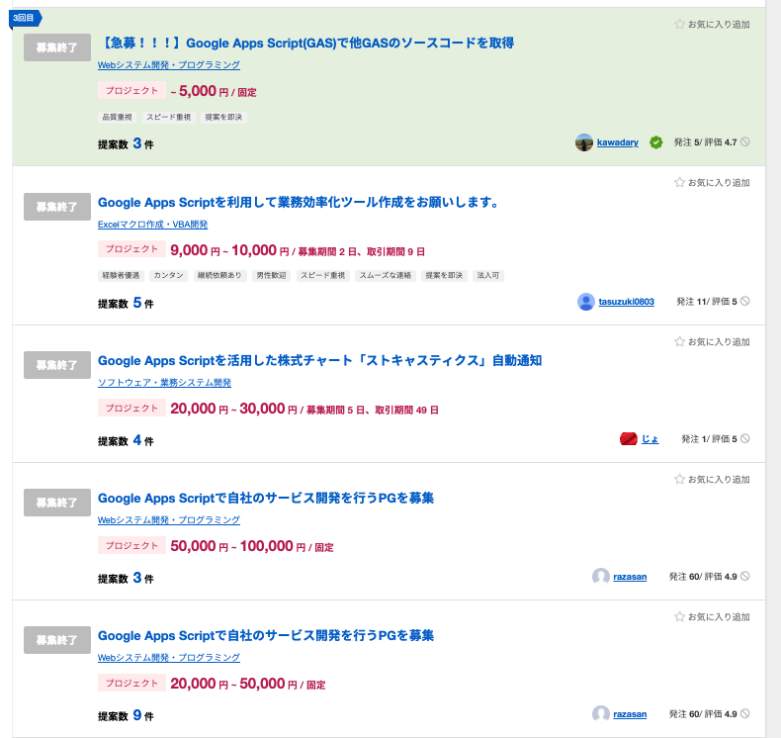Click 募集終了 badge on the 急募 job

(57, 47)
